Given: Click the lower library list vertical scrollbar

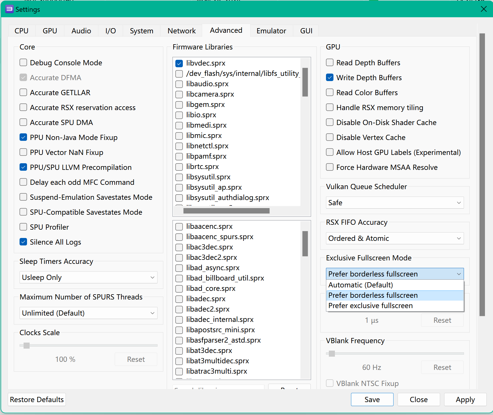Looking at the screenshot, I should [305, 244].
